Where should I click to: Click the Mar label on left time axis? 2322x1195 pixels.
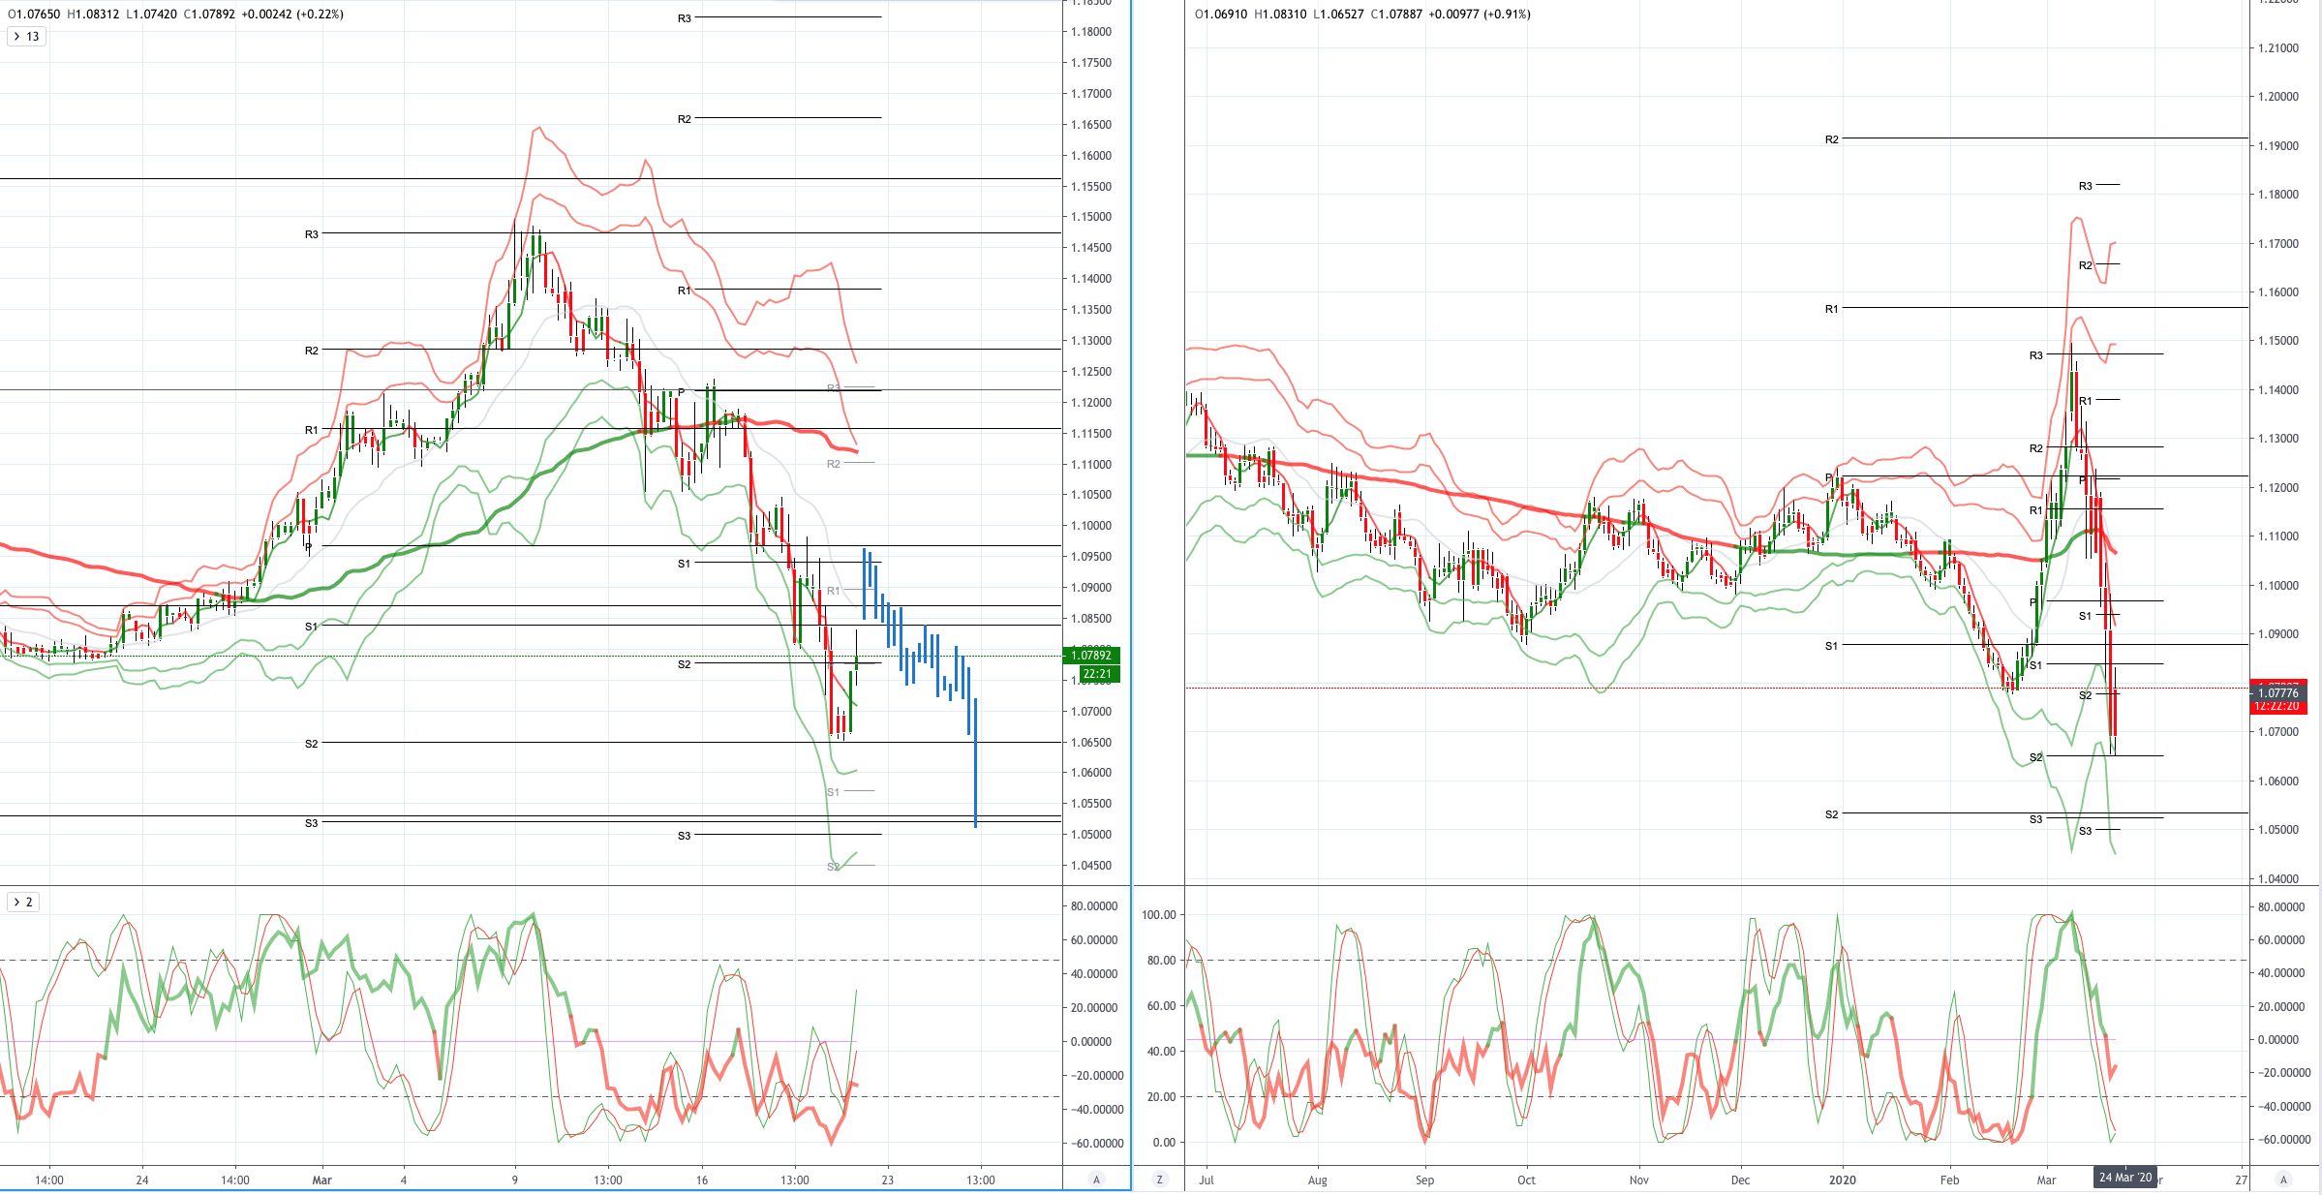click(322, 1180)
